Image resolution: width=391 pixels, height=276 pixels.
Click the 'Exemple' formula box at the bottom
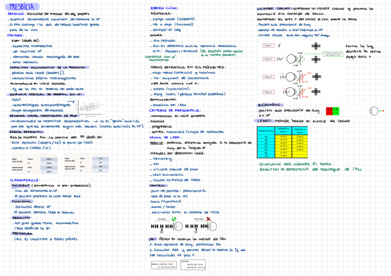coord(193,264)
